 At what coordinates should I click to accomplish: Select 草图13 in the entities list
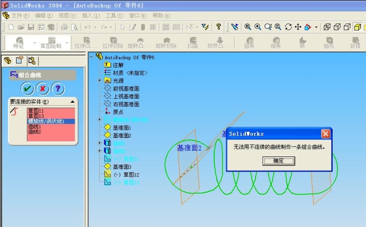click(x=51, y=116)
